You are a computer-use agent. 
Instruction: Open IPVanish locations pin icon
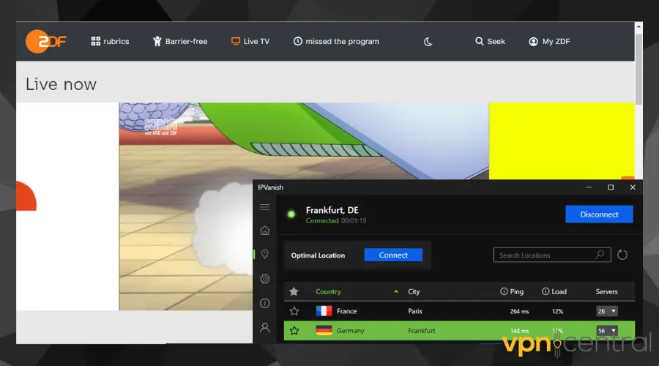[x=265, y=254]
